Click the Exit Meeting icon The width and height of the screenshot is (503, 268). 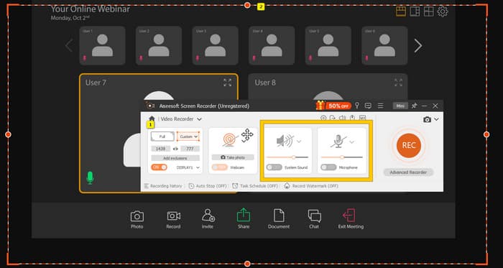349,215
